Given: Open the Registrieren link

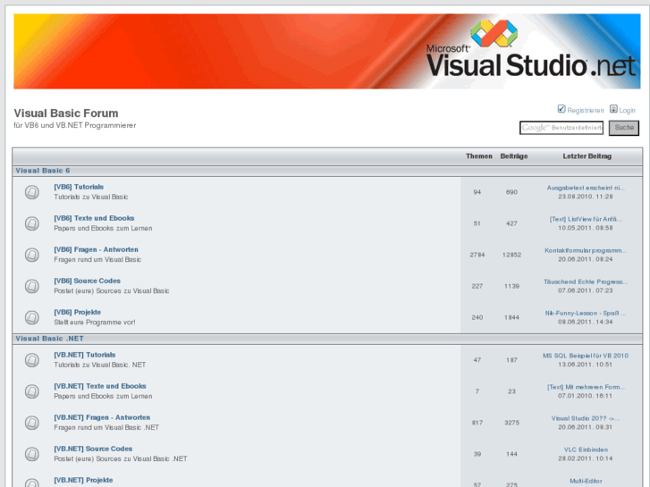Looking at the screenshot, I should (x=586, y=110).
